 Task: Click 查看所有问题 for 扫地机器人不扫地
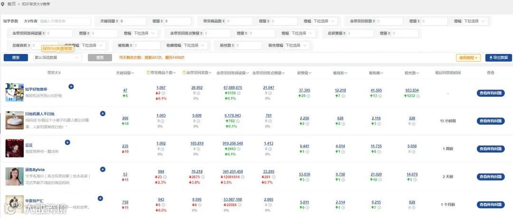click(491, 121)
